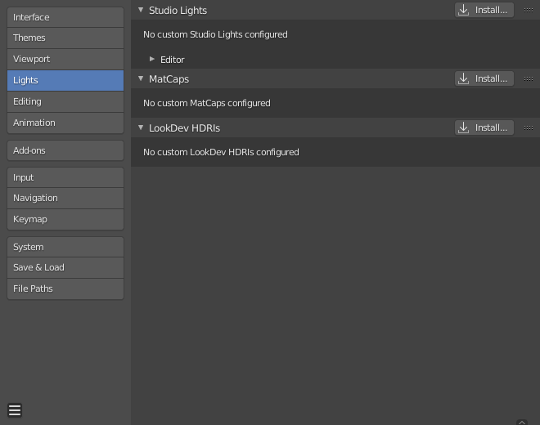The width and height of the screenshot is (540, 425).
Task: Expand the Editor subpanel
Action: pyautogui.click(x=152, y=59)
